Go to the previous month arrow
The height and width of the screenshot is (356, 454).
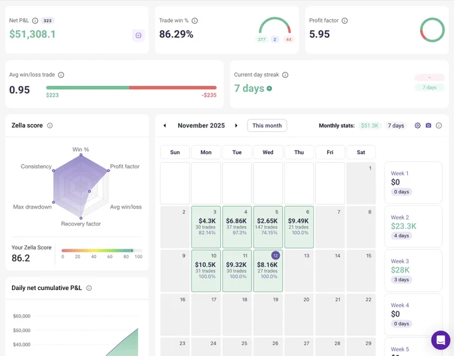pos(165,125)
